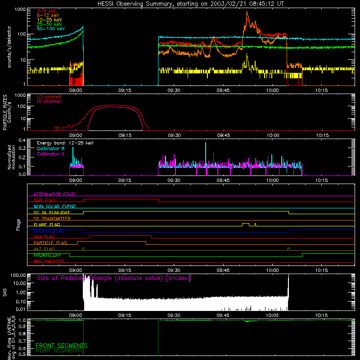The width and height of the screenshot is (360, 360).
Task: Select the dim 'REAR SEGMENTS' legend label
Action: (60, 351)
